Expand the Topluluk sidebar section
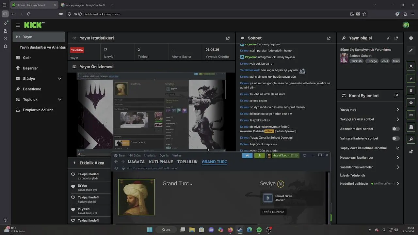The width and height of the screenshot is (418, 235). 59,100
